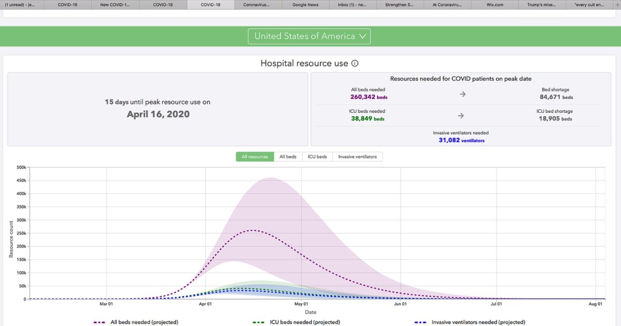This screenshot has width=621, height=326.
Task: Hide the Invasive ventilators needed (projected) series
Action: pos(478,322)
